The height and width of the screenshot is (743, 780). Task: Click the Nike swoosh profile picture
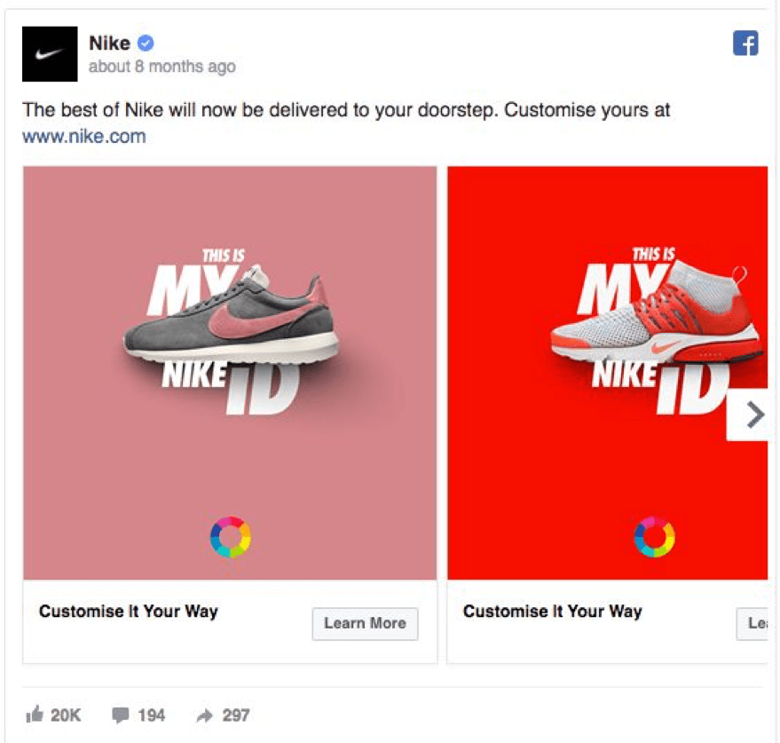[x=49, y=54]
